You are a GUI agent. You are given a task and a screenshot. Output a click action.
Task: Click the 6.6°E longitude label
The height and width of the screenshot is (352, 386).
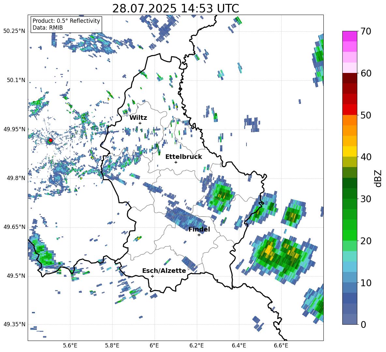[x=281, y=345]
